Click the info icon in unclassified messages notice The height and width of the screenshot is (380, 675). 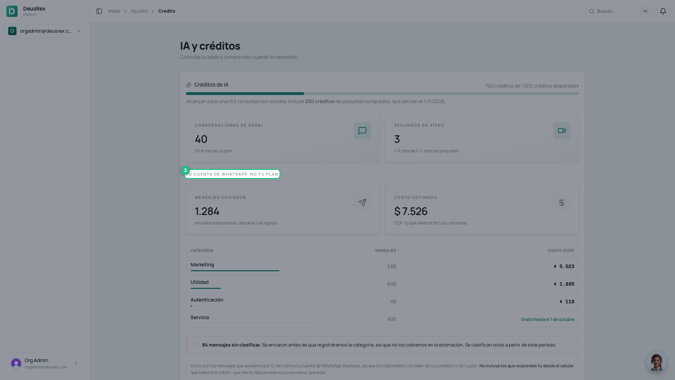[x=195, y=345]
